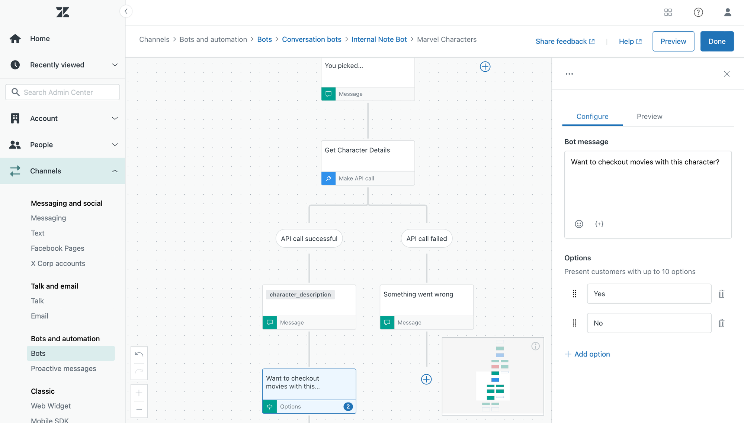744x423 pixels.
Task: Delete the Yes option with the trash icon
Action: click(722, 294)
